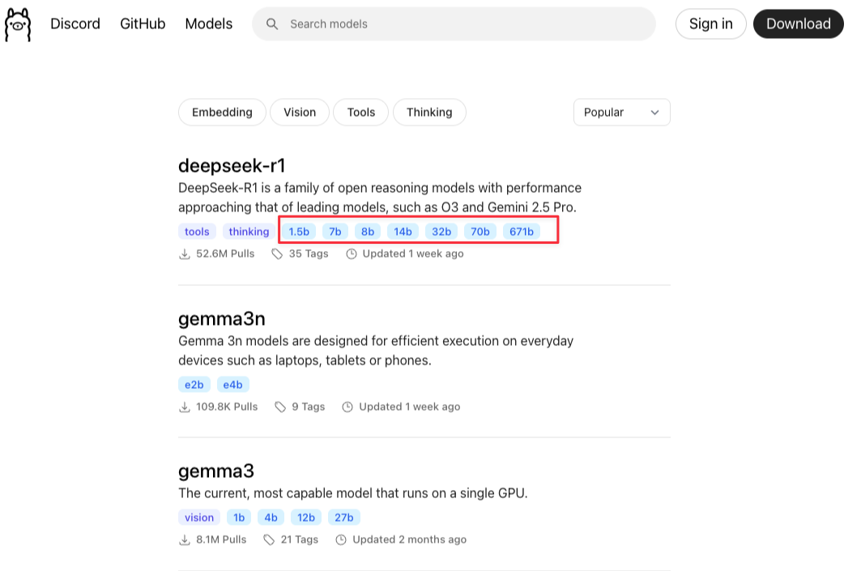This screenshot has width=861, height=571.
Task: Click clock icon by Updated 2 months ago
Action: [x=341, y=539]
